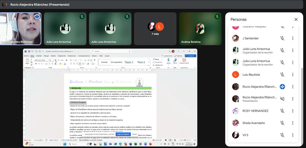Open more options for Rocio's Presentación row
The image size is (306, 148).
click(293, 99)
